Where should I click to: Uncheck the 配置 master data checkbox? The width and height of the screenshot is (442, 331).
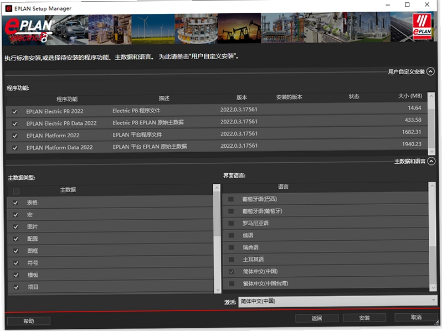pos(16,239)
